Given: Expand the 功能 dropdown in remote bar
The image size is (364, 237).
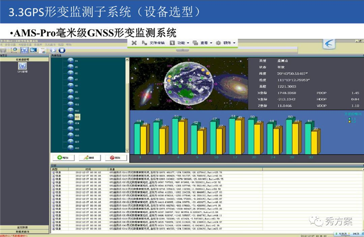Looking at the screenshot, I should 180,43.
